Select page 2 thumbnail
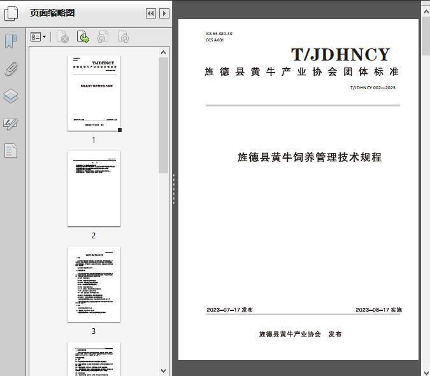 (94, 189)
